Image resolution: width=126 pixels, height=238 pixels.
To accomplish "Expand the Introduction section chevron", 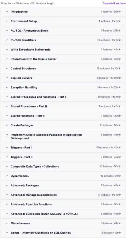I will coord(7,12).
